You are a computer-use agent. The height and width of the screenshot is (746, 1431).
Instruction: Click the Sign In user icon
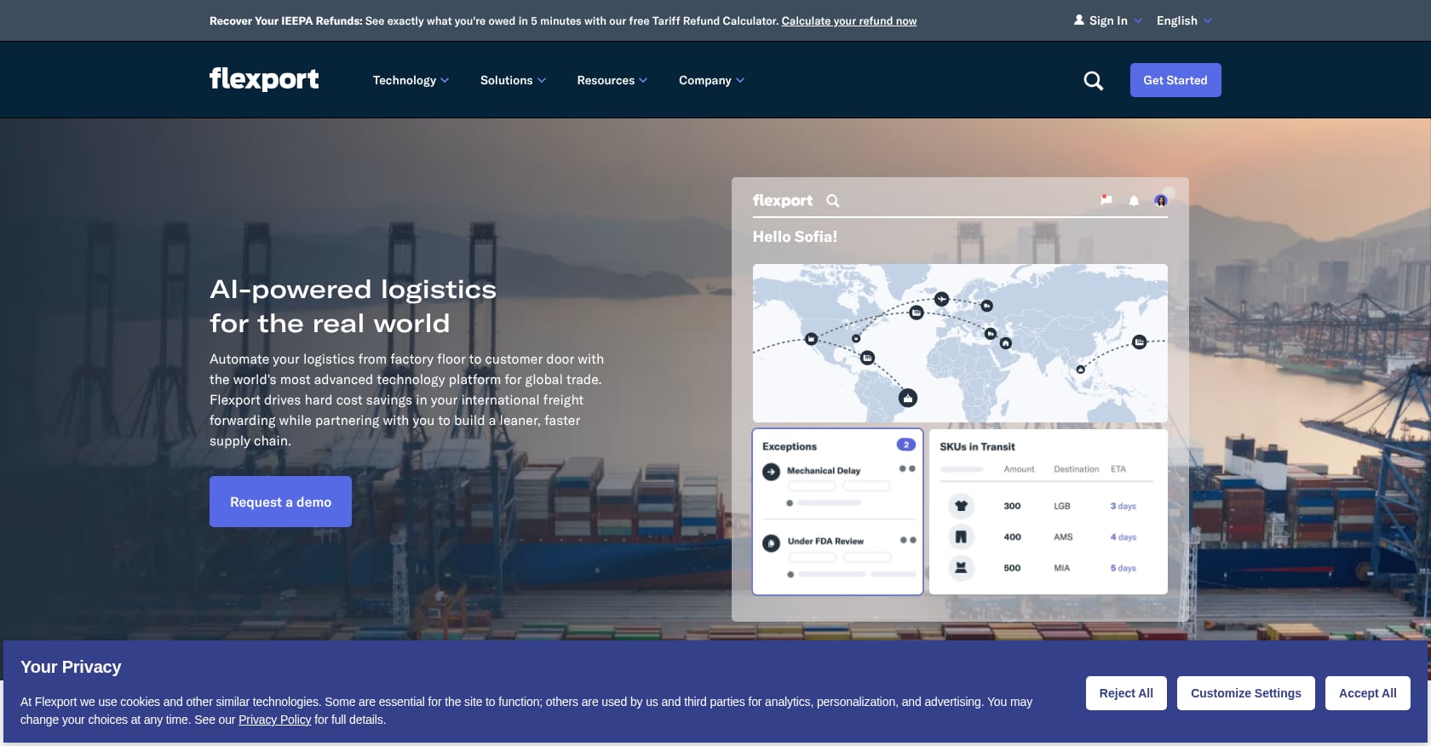[x=1079, y=20]
